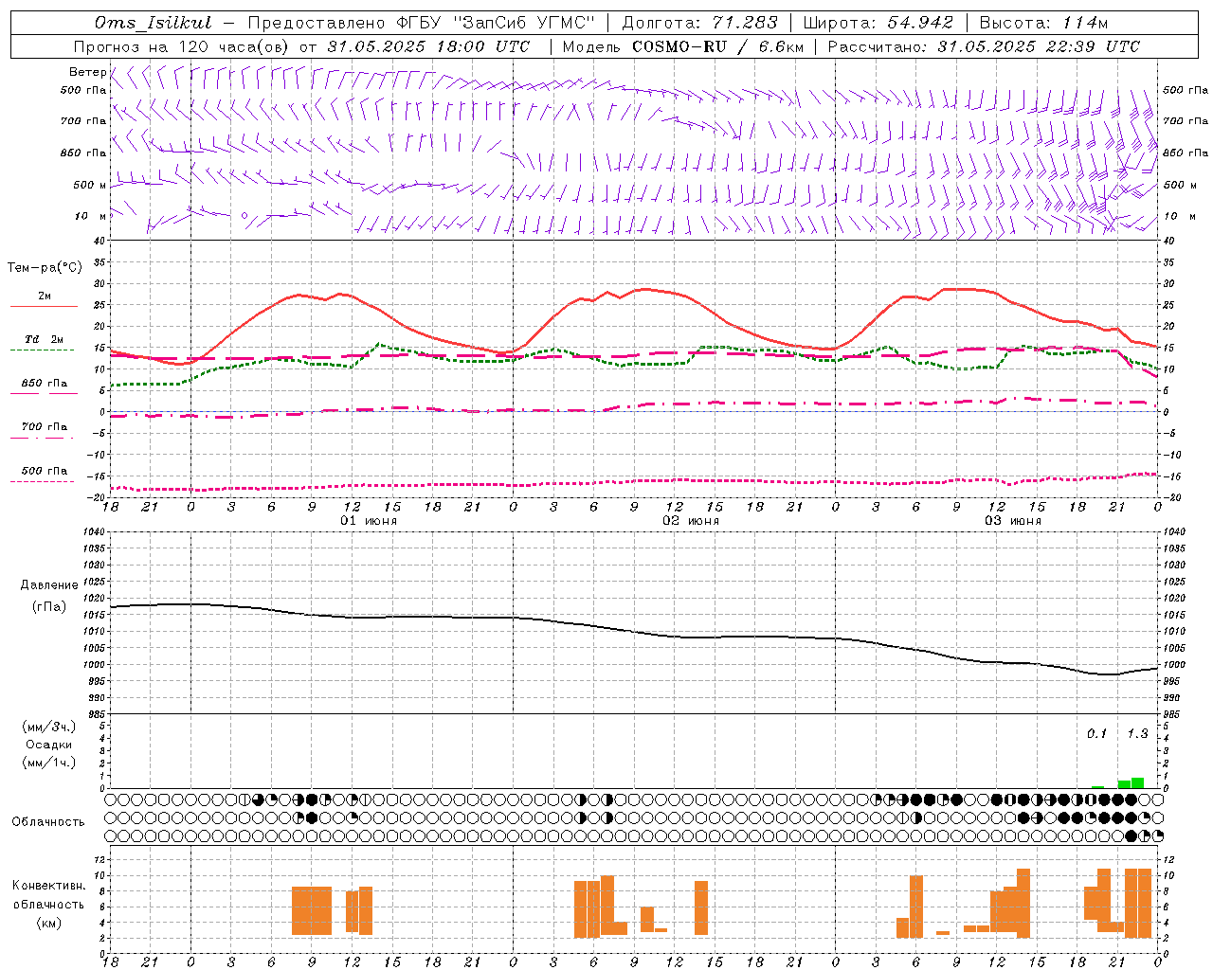
Task: Click the (гПа) unit under Давление
Action: [48, 607]
